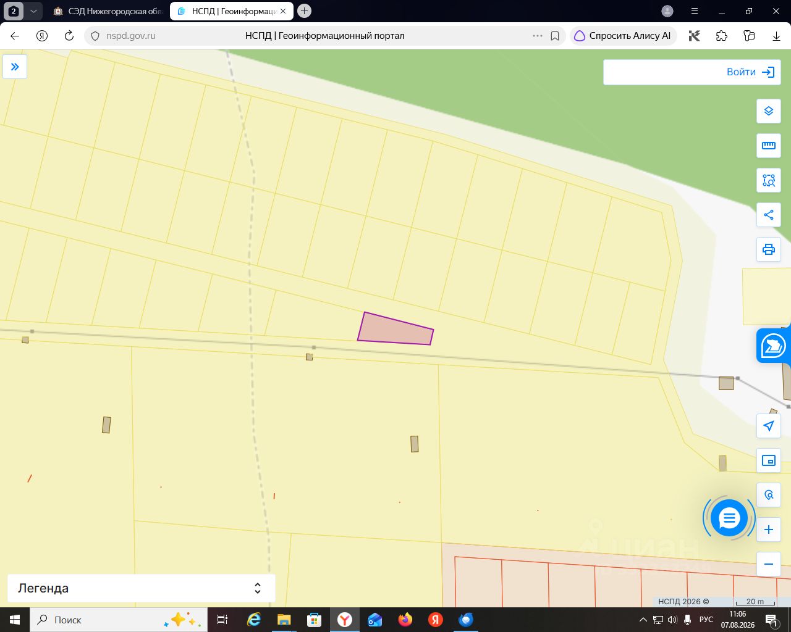Share the current map view
The image size is (791, 632).
[x=769, y=215]
